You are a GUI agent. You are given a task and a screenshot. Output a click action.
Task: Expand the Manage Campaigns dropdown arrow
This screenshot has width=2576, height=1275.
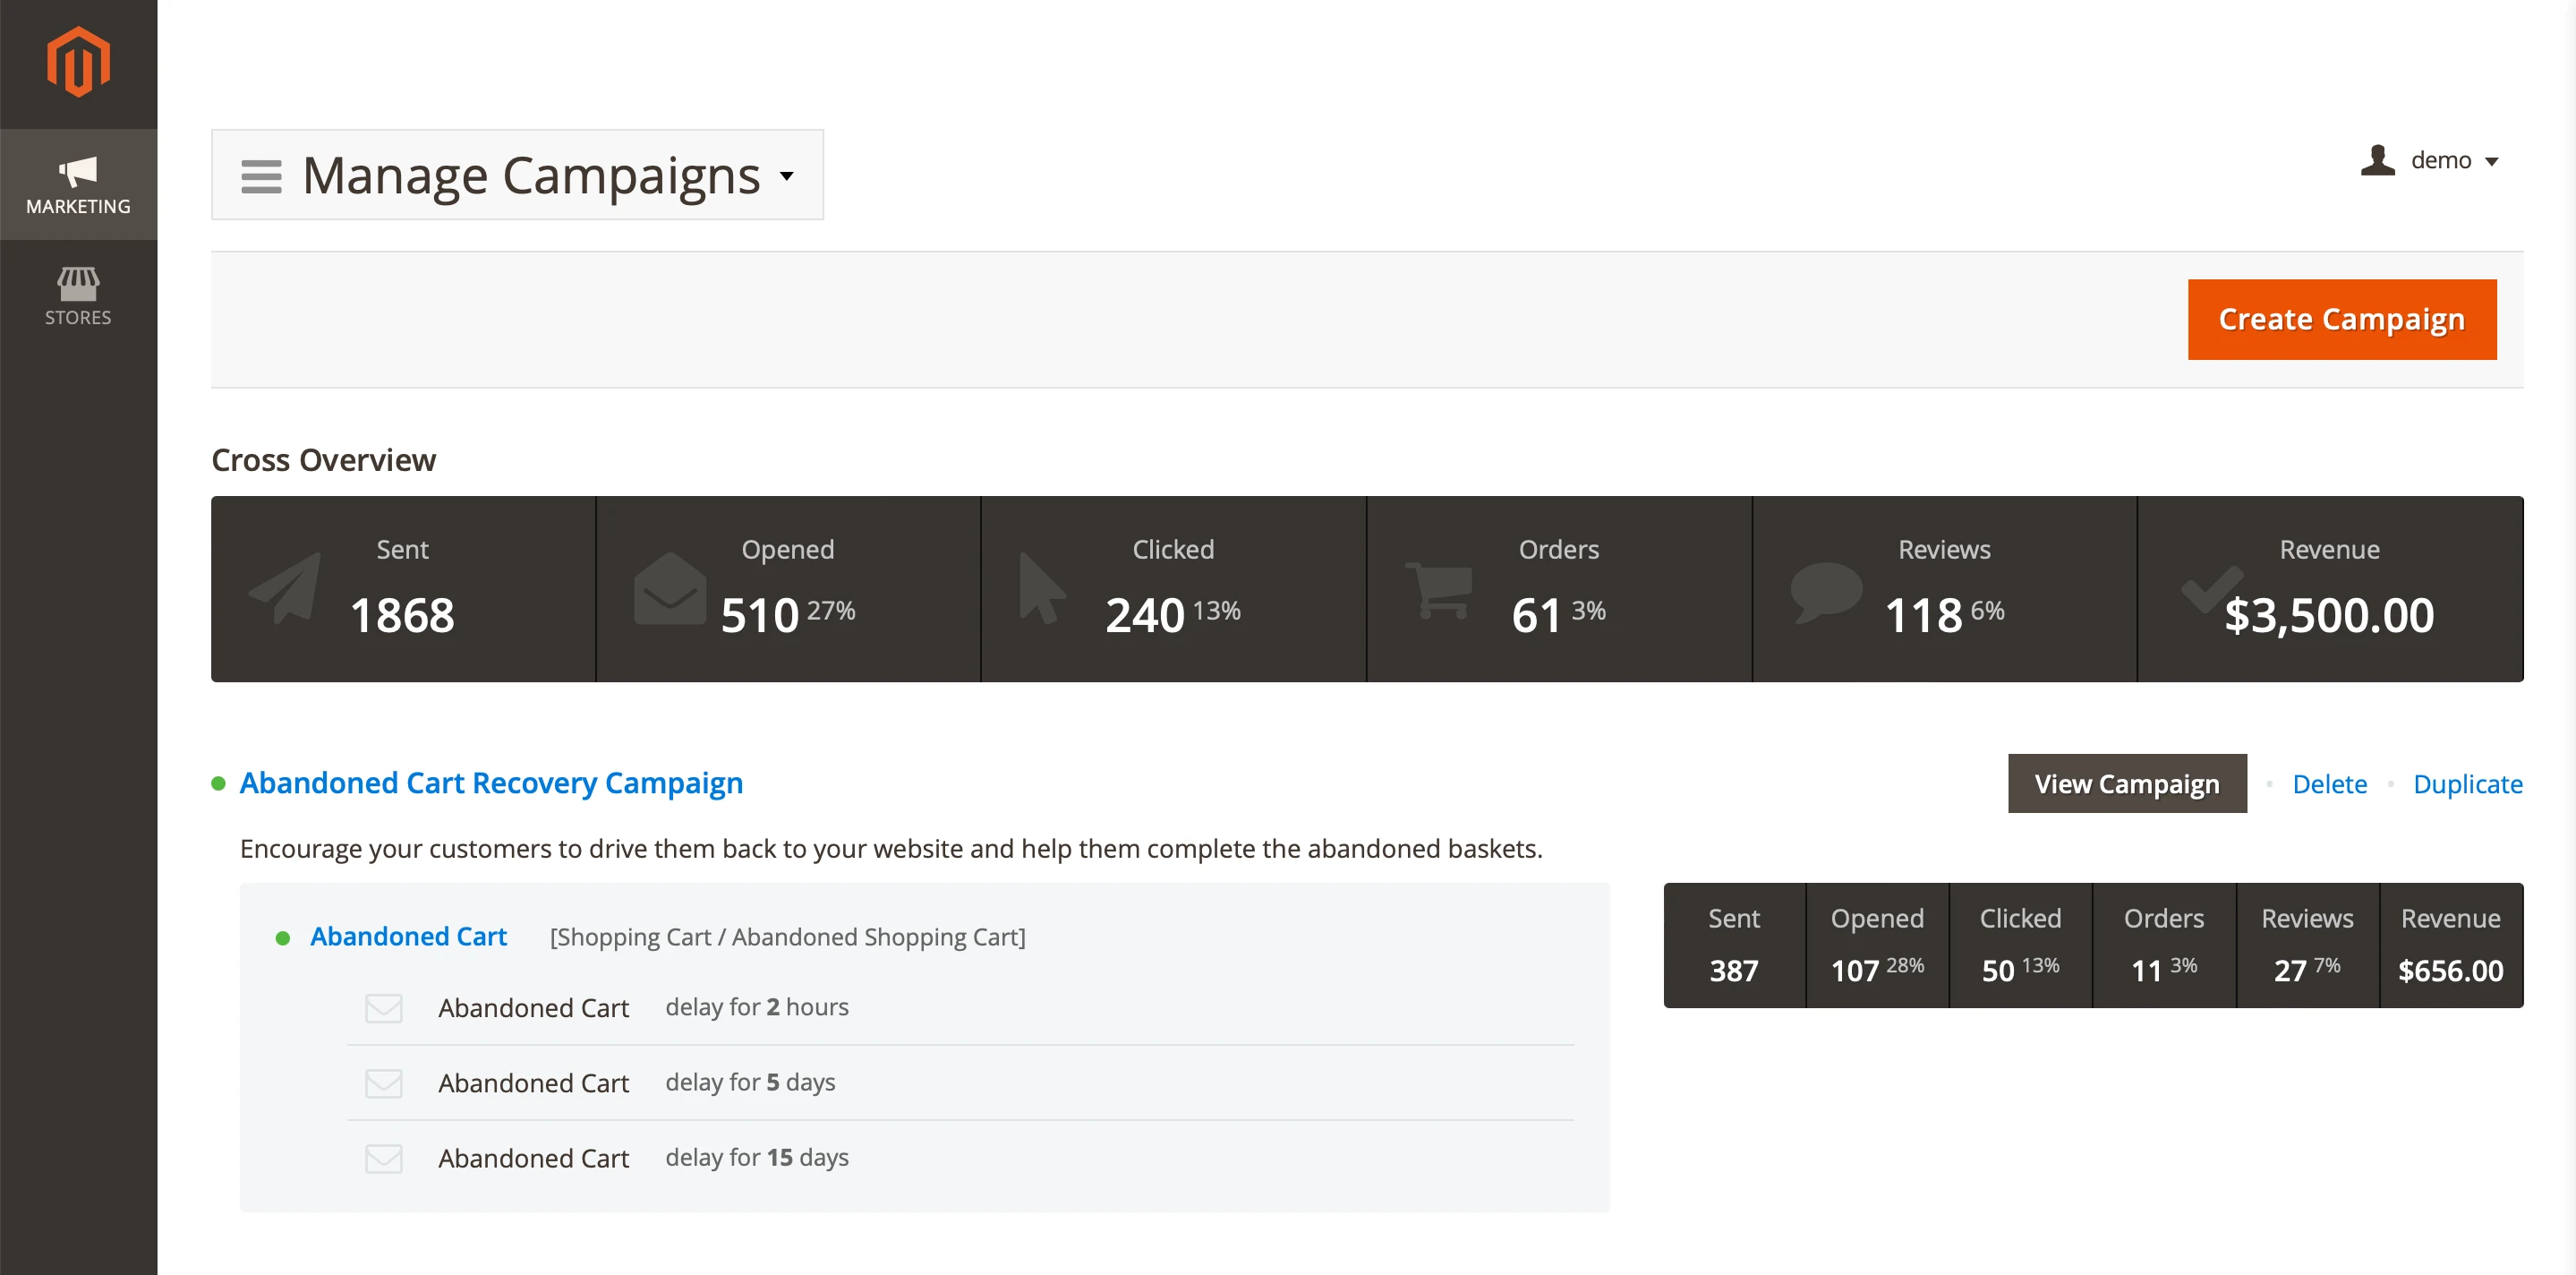[x=787, y=175]
